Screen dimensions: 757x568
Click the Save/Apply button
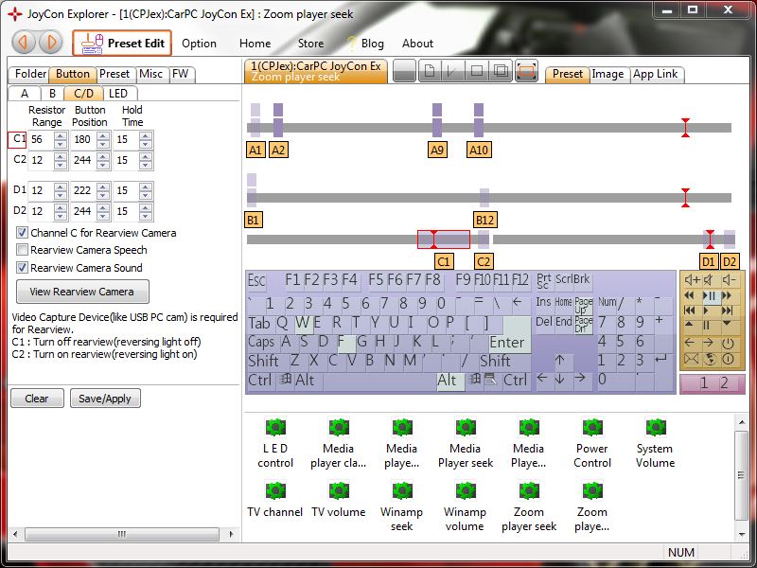click(x=105, y=399)
